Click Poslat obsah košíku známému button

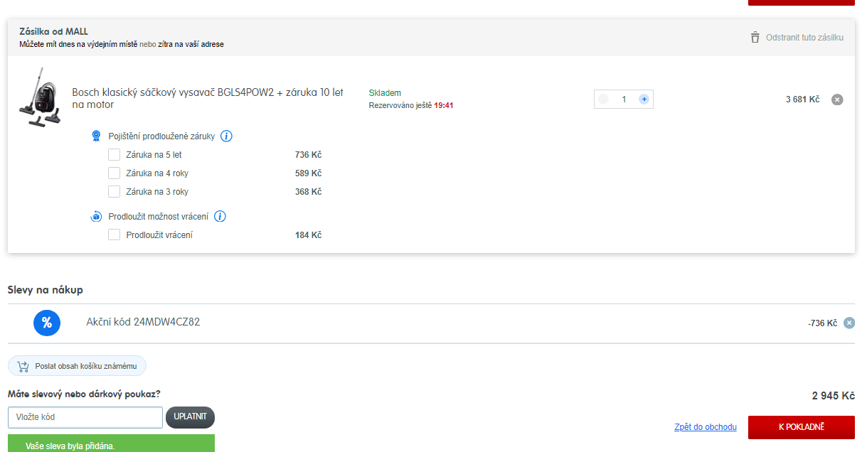coord(77,366)
